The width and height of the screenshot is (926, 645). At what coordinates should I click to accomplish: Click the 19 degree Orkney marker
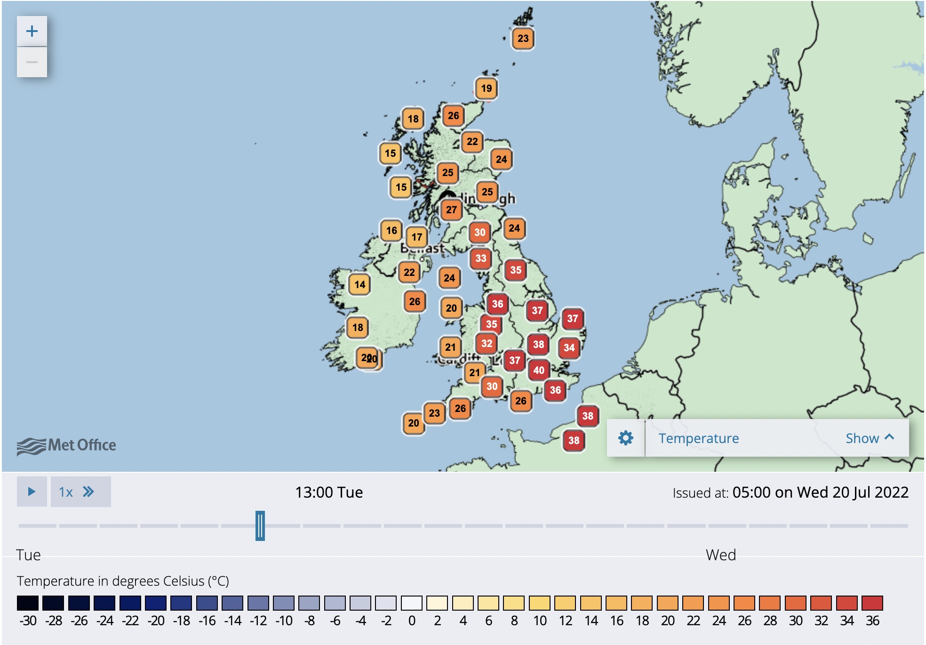486,89
